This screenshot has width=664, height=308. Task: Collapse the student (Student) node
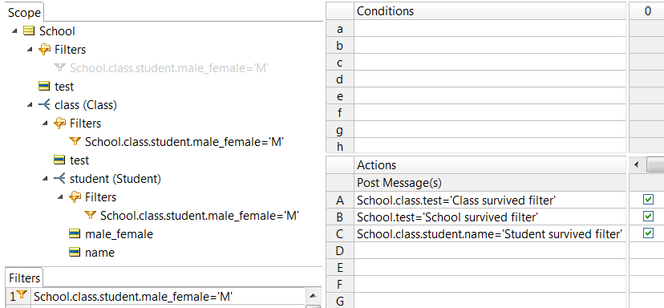pyautogui.click(x=46, y=179)
